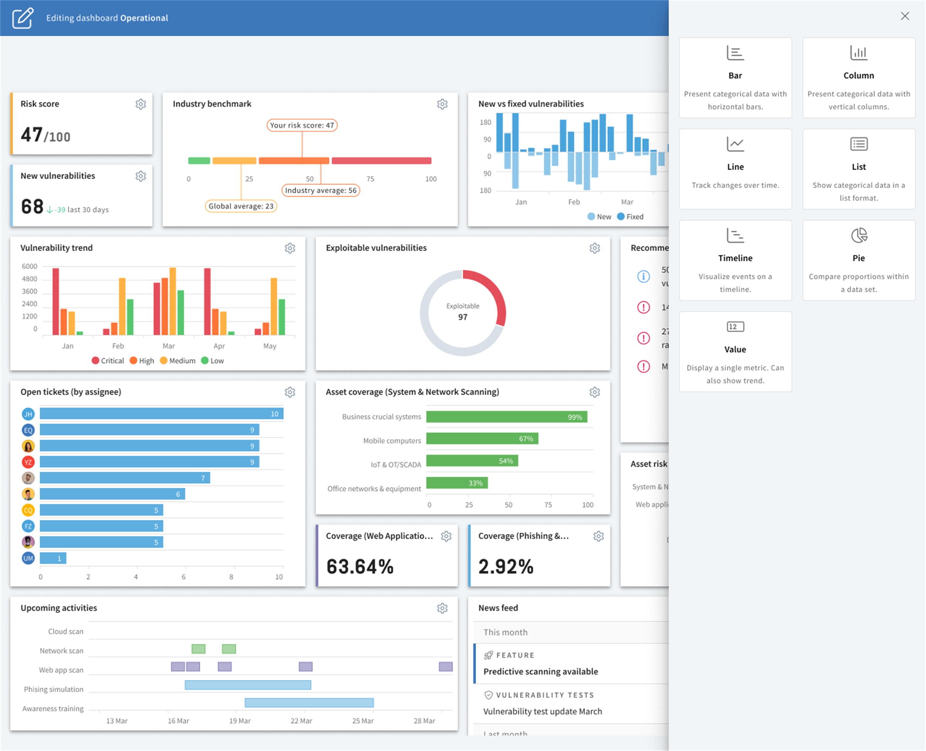
Task: Open Predictive scanning available news item
Action: [x=541, y=672]
